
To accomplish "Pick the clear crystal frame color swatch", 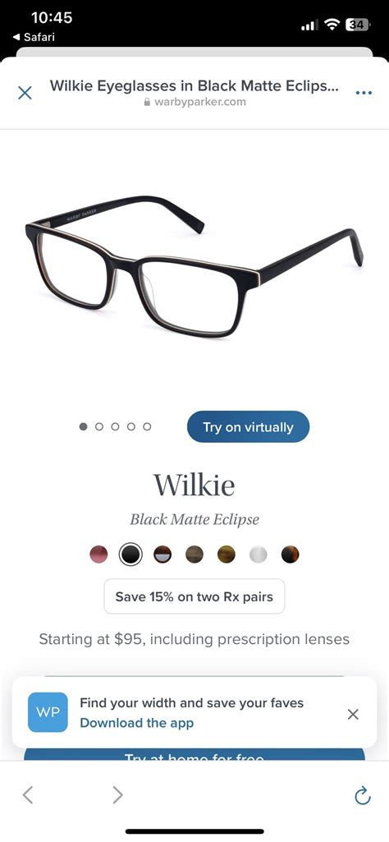I will [258, 554].
